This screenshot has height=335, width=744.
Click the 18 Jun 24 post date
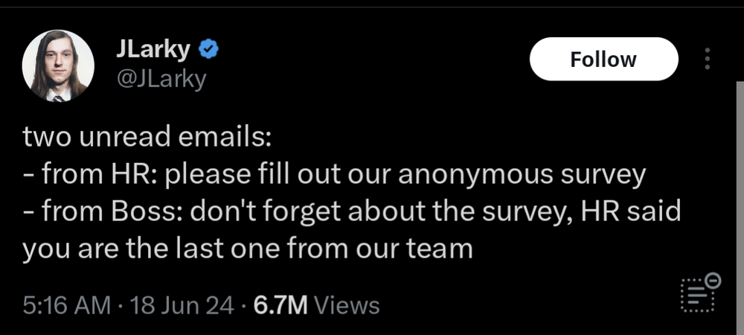pyautogui.click(x=182, y=305)
